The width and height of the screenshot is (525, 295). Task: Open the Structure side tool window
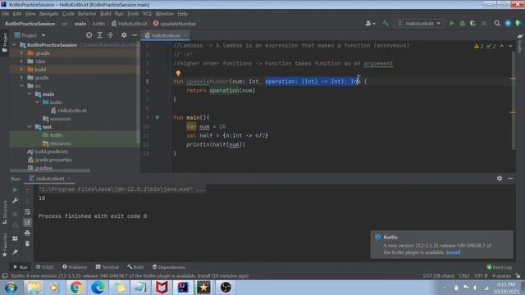pos(5,212)
